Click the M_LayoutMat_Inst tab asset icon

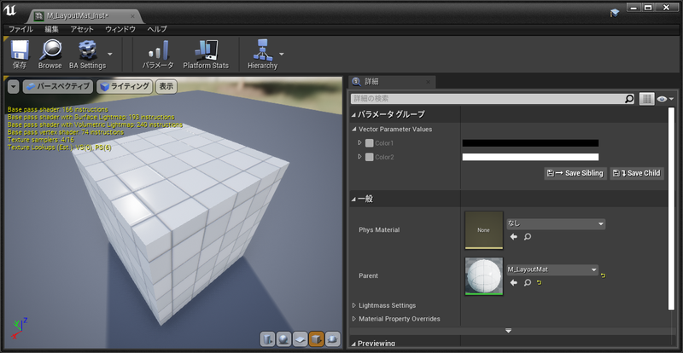pos(39,16)
